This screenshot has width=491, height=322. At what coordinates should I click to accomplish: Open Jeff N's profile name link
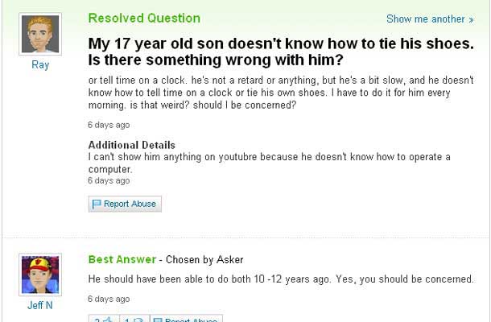(39, 305)
